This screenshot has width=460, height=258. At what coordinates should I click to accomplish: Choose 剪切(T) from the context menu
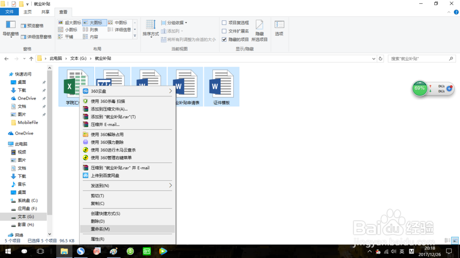(x=127, y=196)
